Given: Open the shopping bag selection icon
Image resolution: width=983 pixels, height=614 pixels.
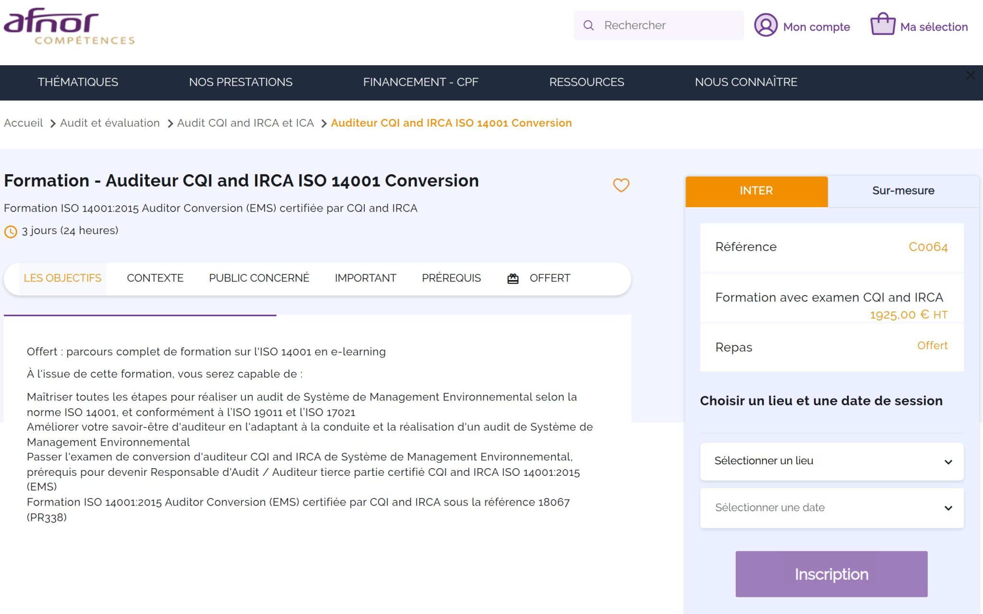Looking at the screenshot, I should click(883, 24).
